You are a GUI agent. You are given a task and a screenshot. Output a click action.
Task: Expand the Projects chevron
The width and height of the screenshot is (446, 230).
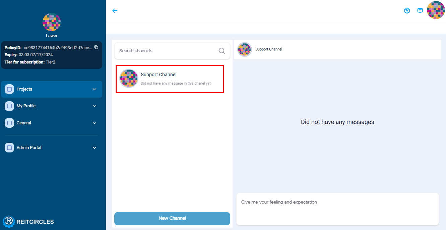point(94,89)
